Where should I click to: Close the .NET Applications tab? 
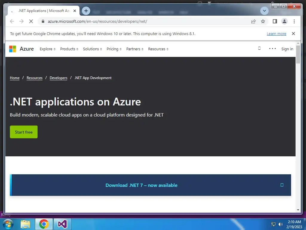point(74,11)
